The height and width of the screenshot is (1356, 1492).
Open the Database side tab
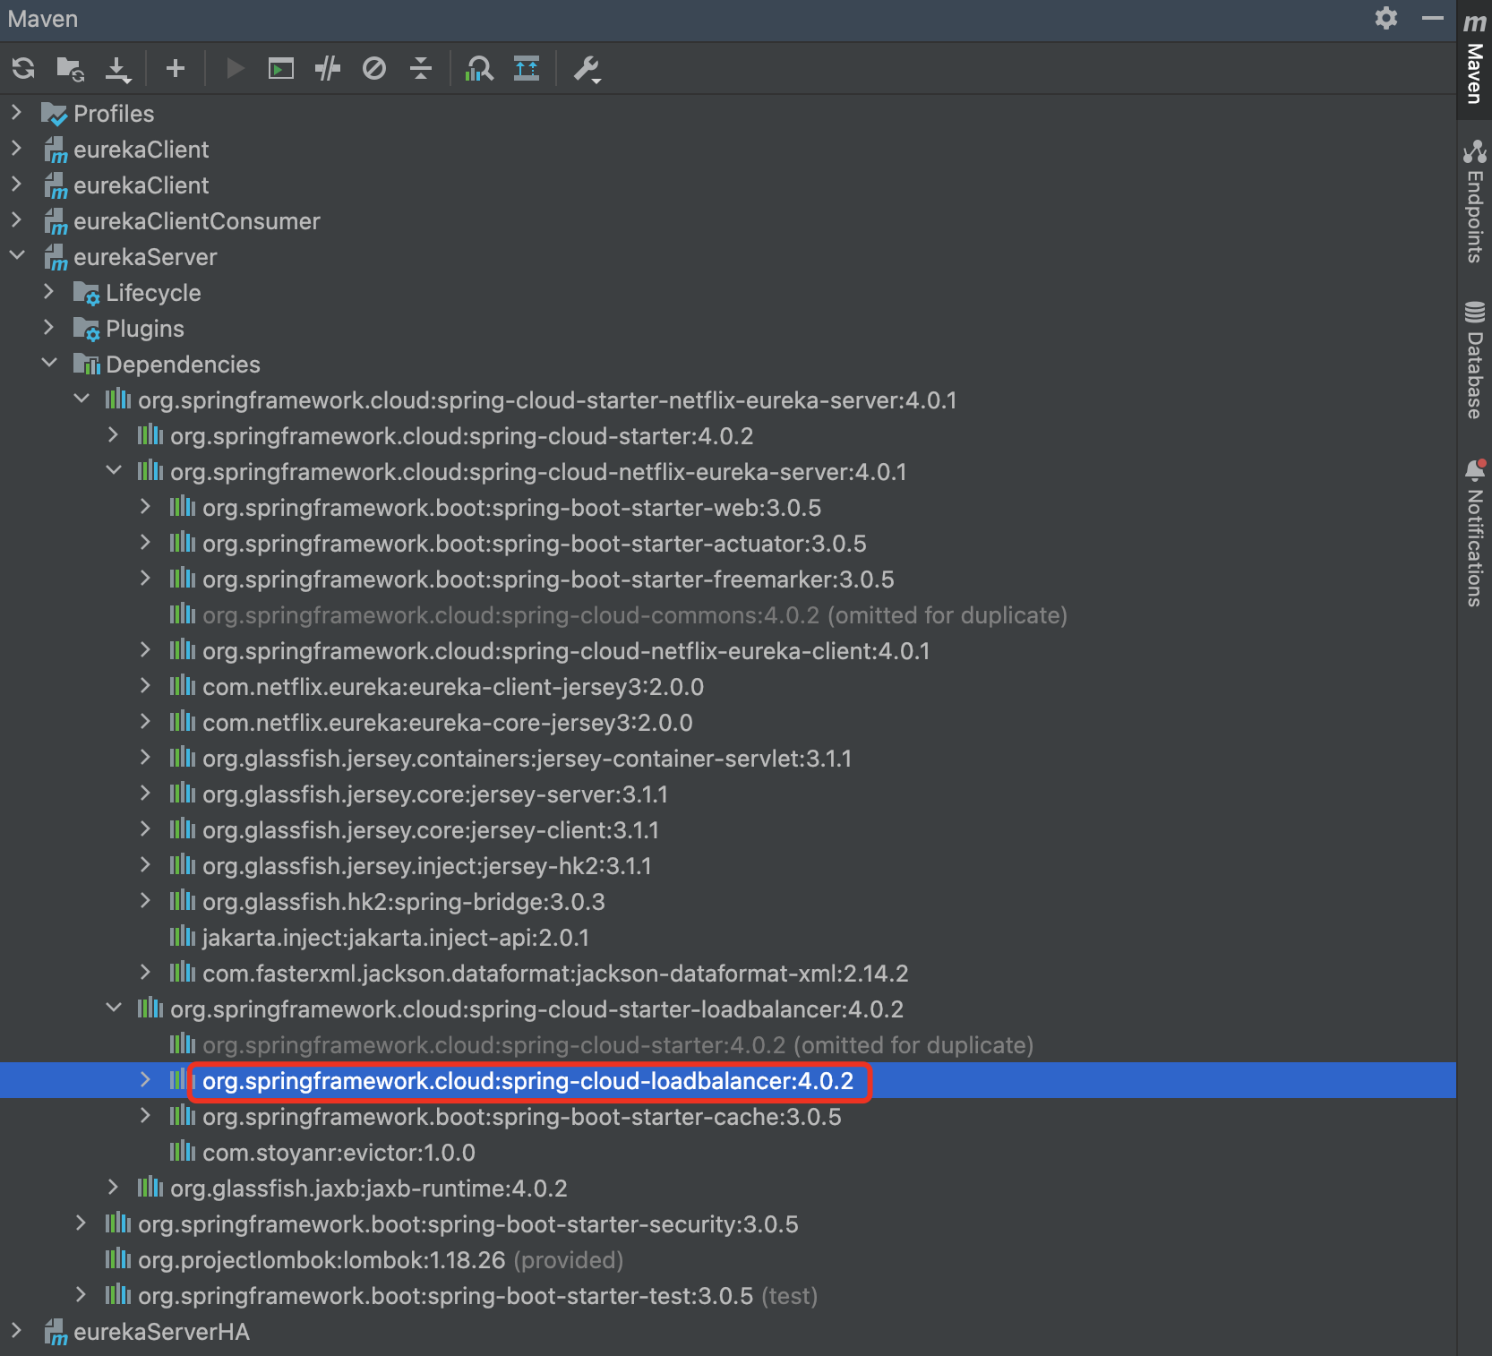coord(1475,360)
